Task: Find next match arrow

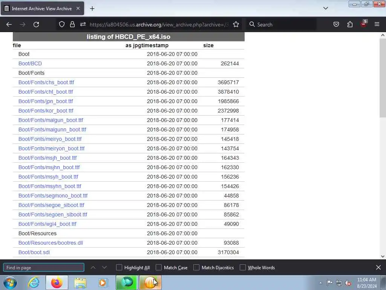Action: tap(104, 268)
